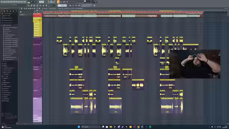Toggle the green pattern/song mode switch
This screenshot has height=129, width=229.
click(29, 2)
